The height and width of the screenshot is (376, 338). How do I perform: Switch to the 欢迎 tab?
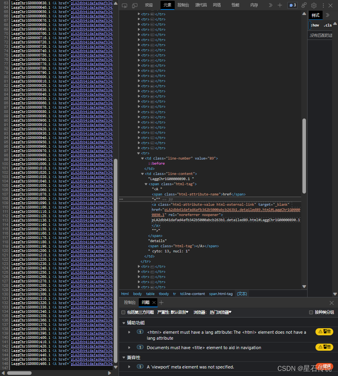(x=149, y=5)
